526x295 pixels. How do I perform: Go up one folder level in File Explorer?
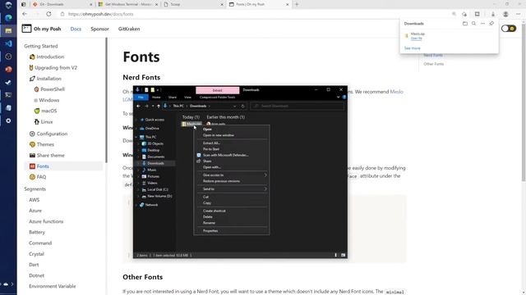159,106
